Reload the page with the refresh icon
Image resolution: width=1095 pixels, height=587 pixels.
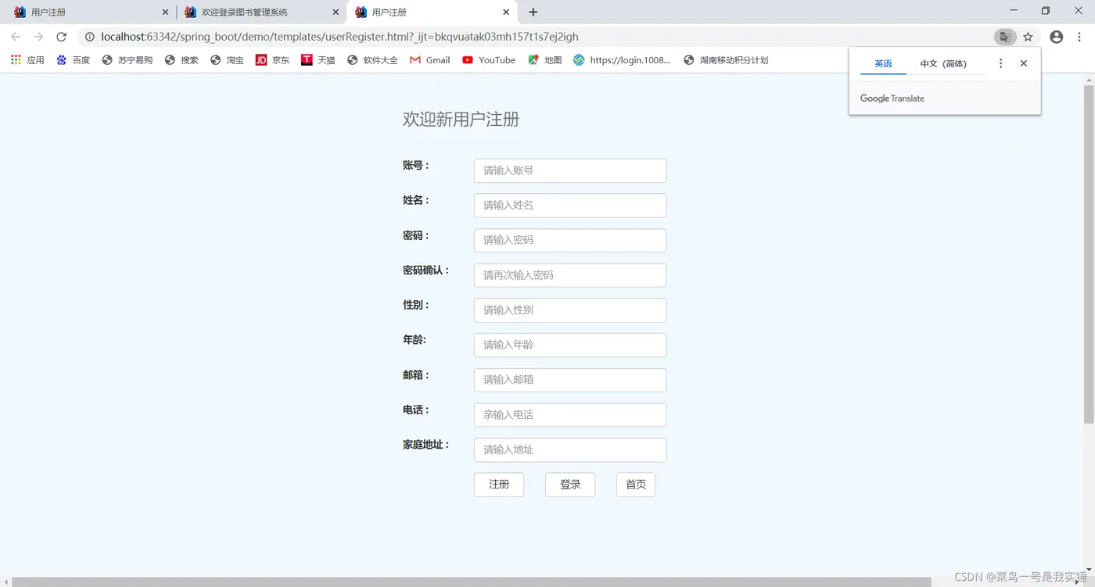pos(61,37)
